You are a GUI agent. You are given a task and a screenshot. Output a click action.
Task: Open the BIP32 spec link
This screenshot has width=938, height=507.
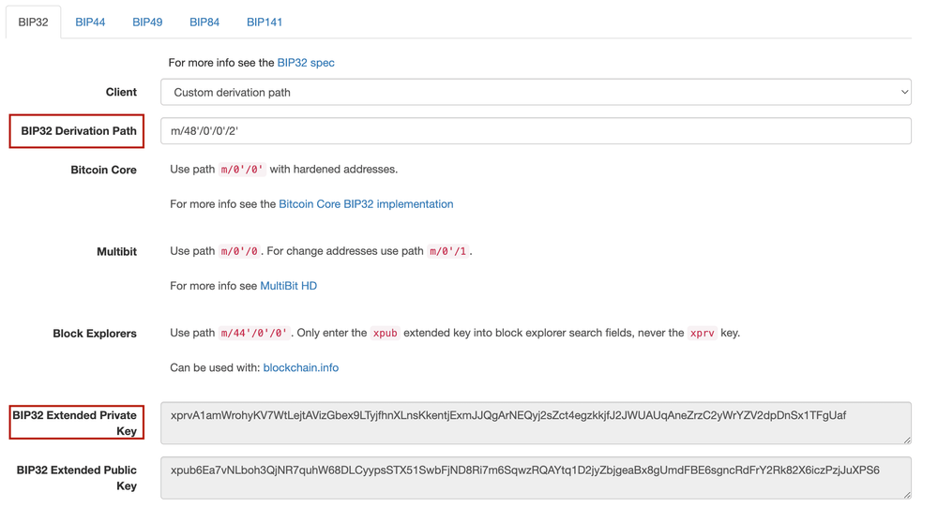tap(306, 63)
